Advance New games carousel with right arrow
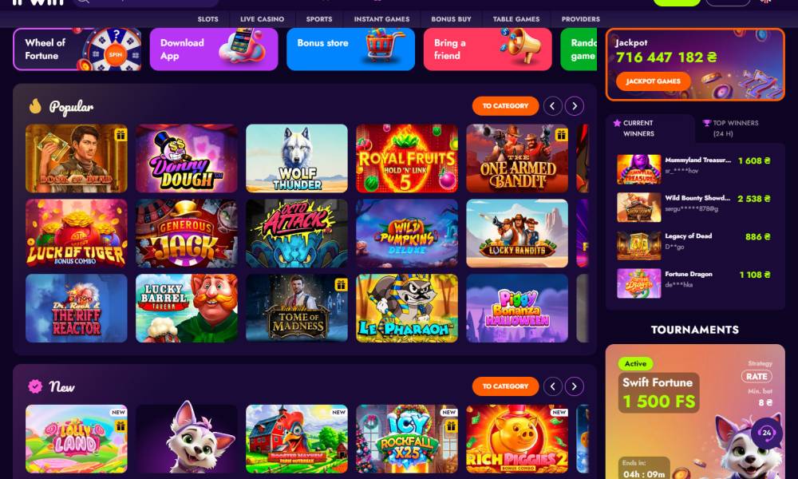The height and width of the screenshot is (479, 798). 575,386
